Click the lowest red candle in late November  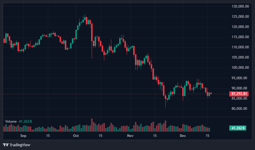point(165,97)
